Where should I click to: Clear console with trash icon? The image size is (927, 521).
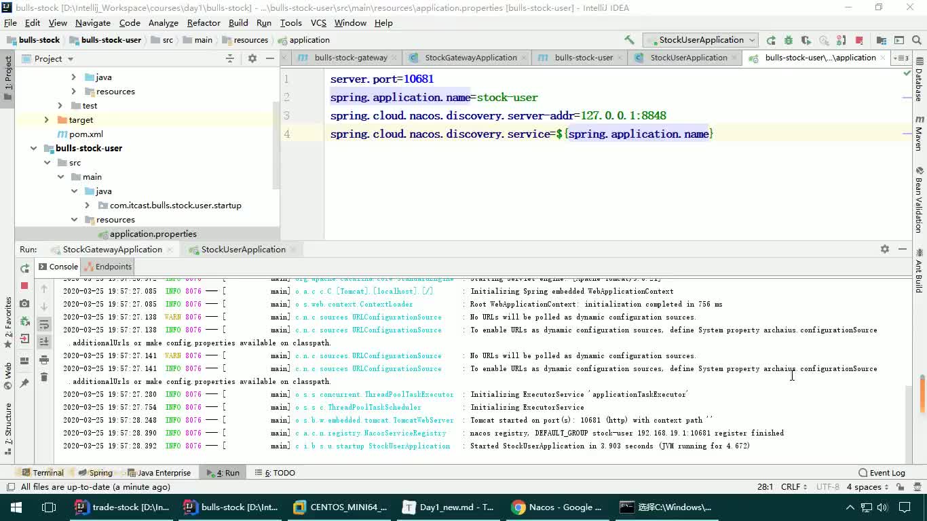click(44, 377)
